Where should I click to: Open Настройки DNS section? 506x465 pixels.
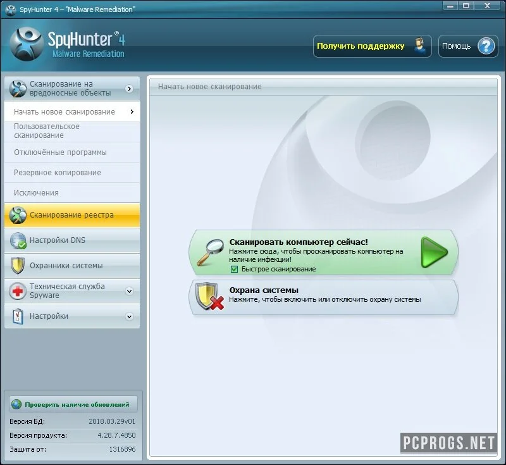72,240
